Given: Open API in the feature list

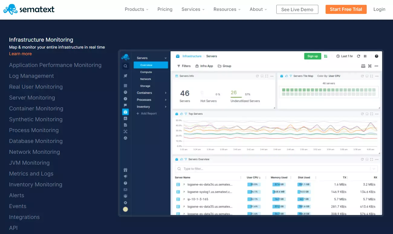Looking at the screenshot, I should pyautogui.click(x=13, y=228).
